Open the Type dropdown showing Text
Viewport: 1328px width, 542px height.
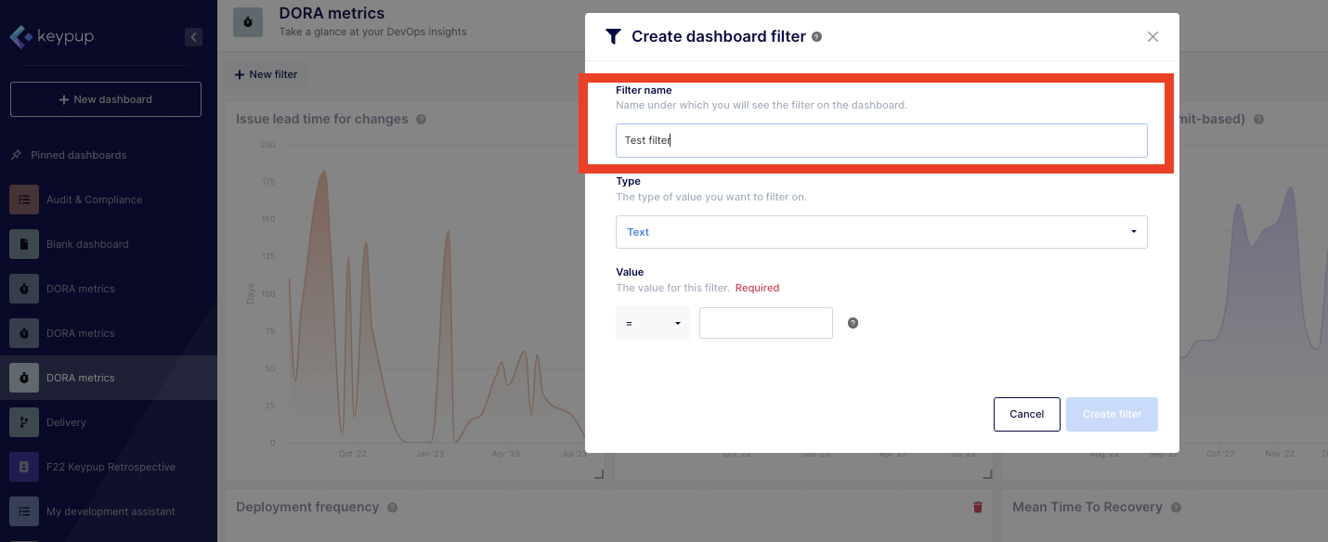coord(880,232)
